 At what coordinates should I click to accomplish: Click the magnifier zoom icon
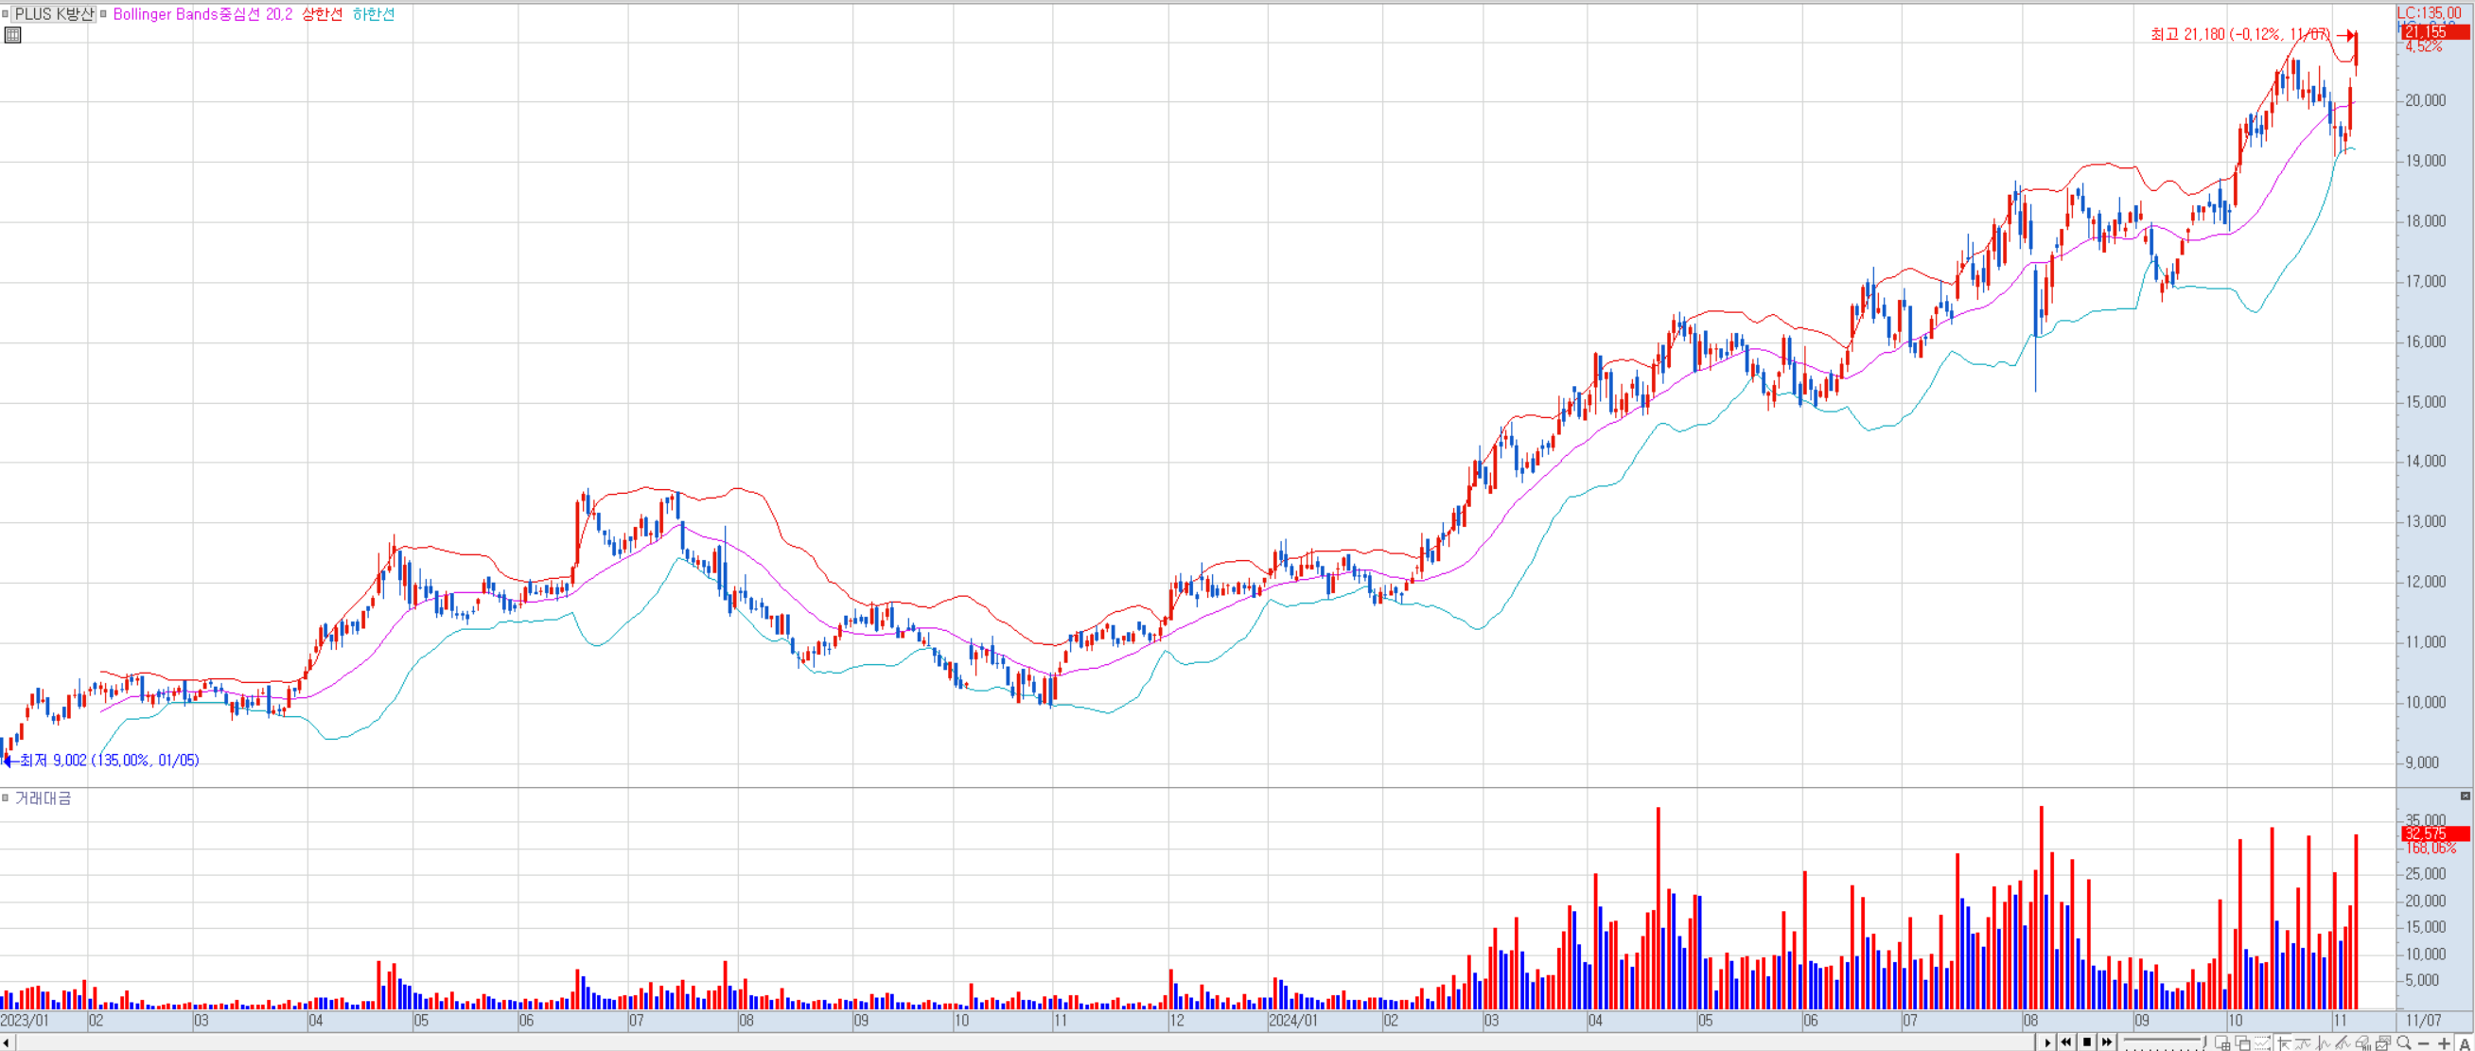pyautogui.click(x=2404, y=1043)
